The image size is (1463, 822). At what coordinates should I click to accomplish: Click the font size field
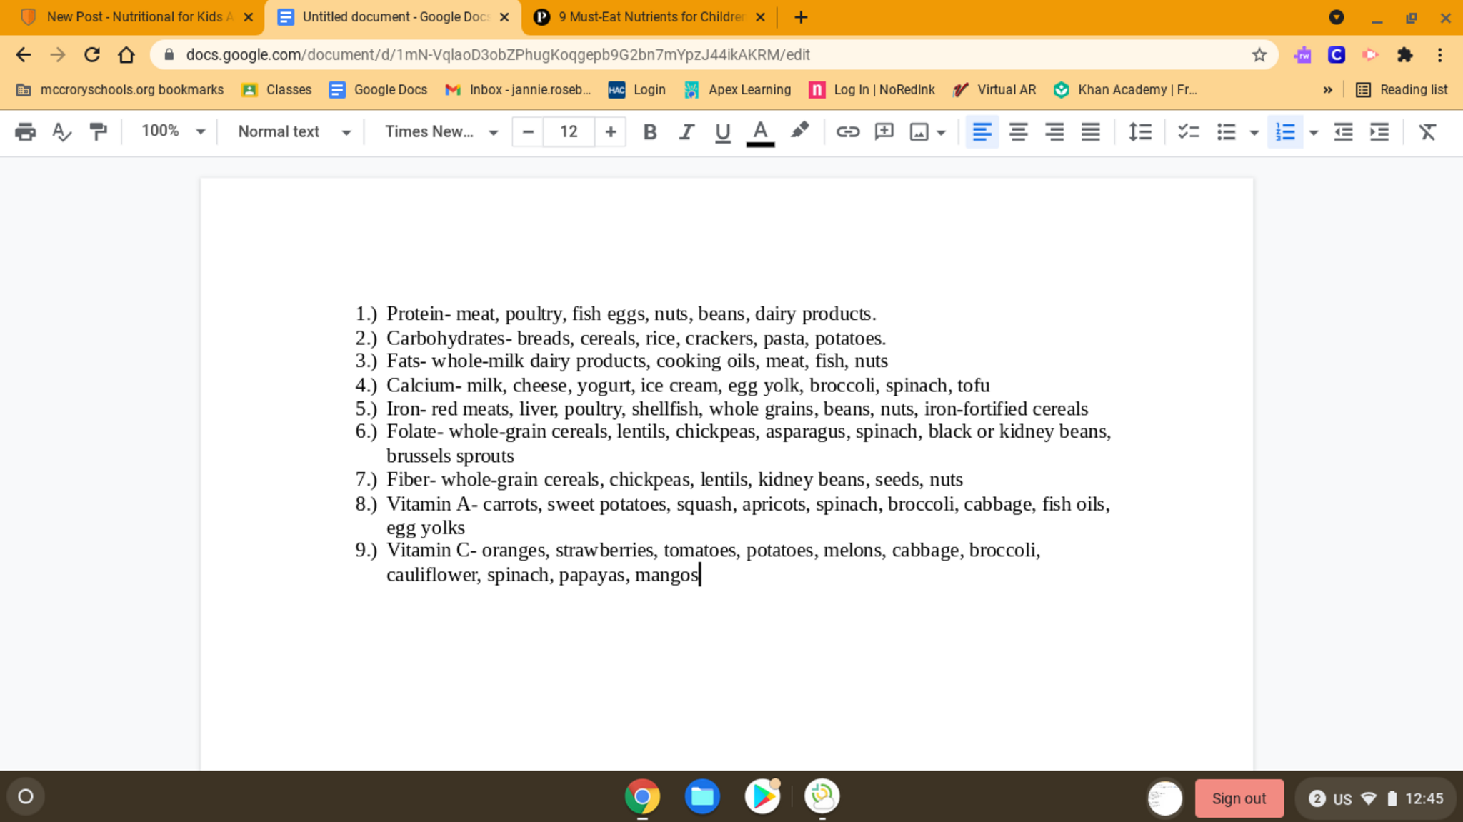tap(569, 131)
